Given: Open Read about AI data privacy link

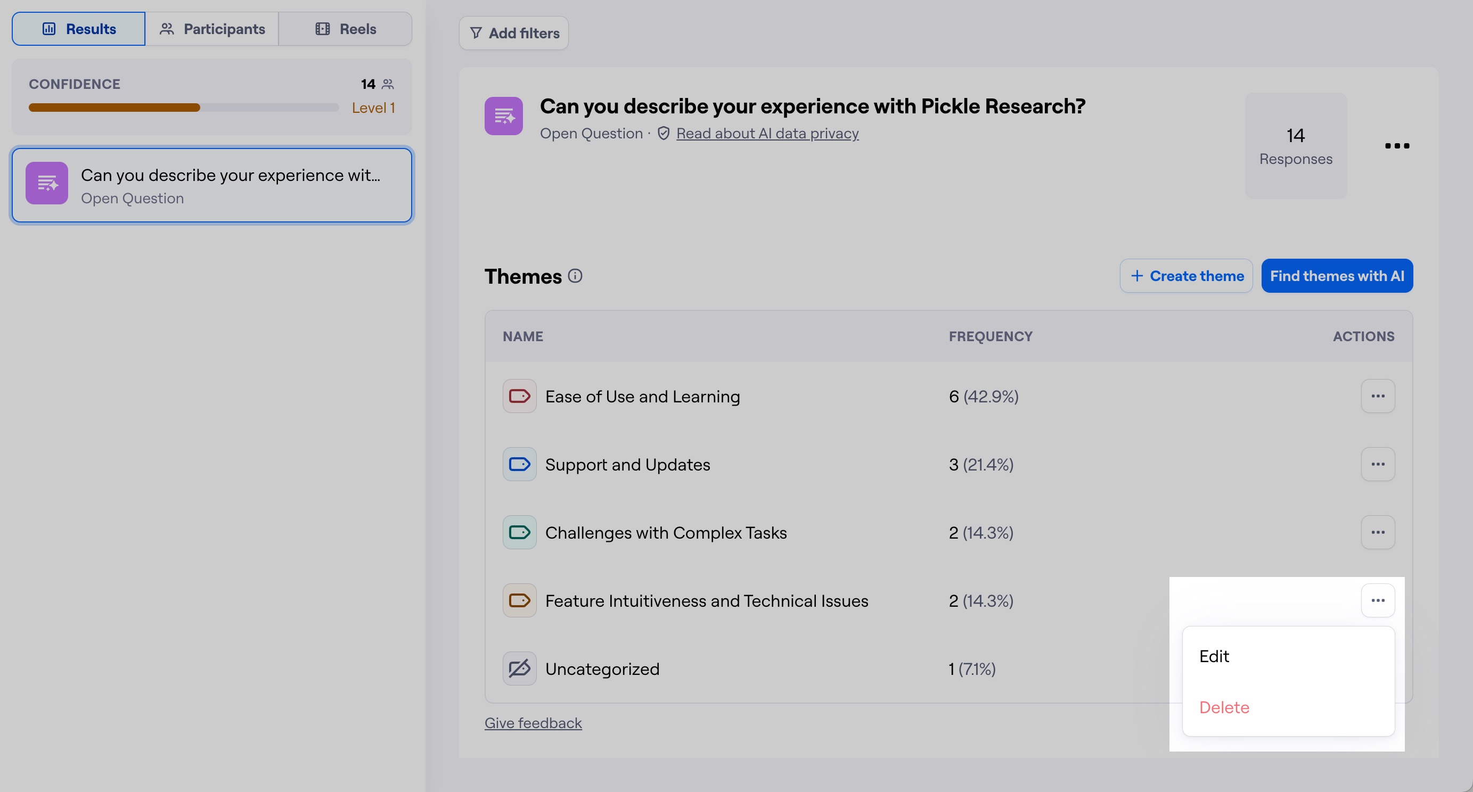Looking at the screenshot, I should click(x=767, y=133).
